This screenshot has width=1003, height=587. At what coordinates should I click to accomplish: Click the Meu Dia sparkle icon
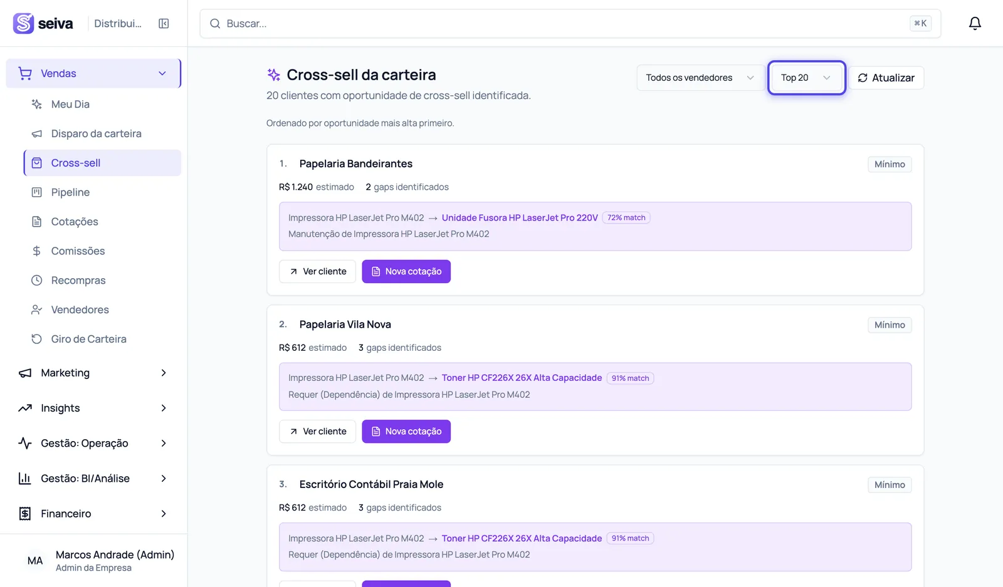coord(37,104)
